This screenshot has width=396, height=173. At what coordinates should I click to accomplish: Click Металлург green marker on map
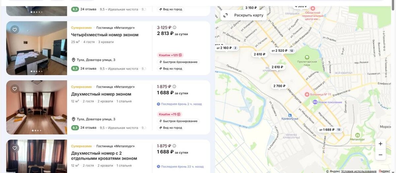(x=358, y=135)
